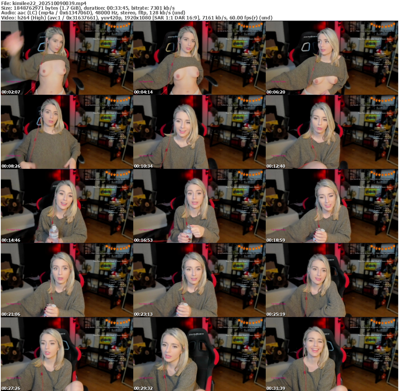Open the thumbnail stamped 00:02:07

coord(67,58)
